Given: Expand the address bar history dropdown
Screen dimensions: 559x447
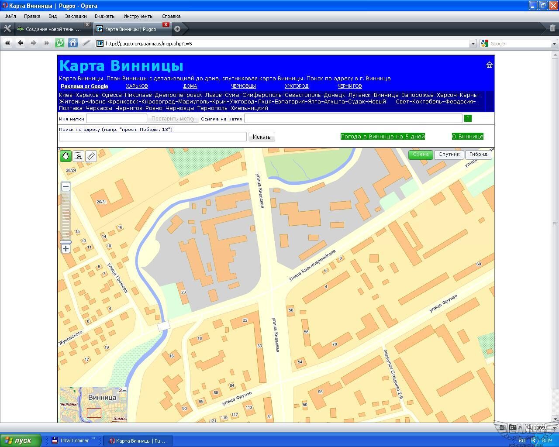Looking at the screenshot, I should [x=473, y=44].
